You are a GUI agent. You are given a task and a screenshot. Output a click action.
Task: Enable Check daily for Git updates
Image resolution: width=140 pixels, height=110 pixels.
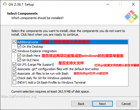tap(14, 78)
